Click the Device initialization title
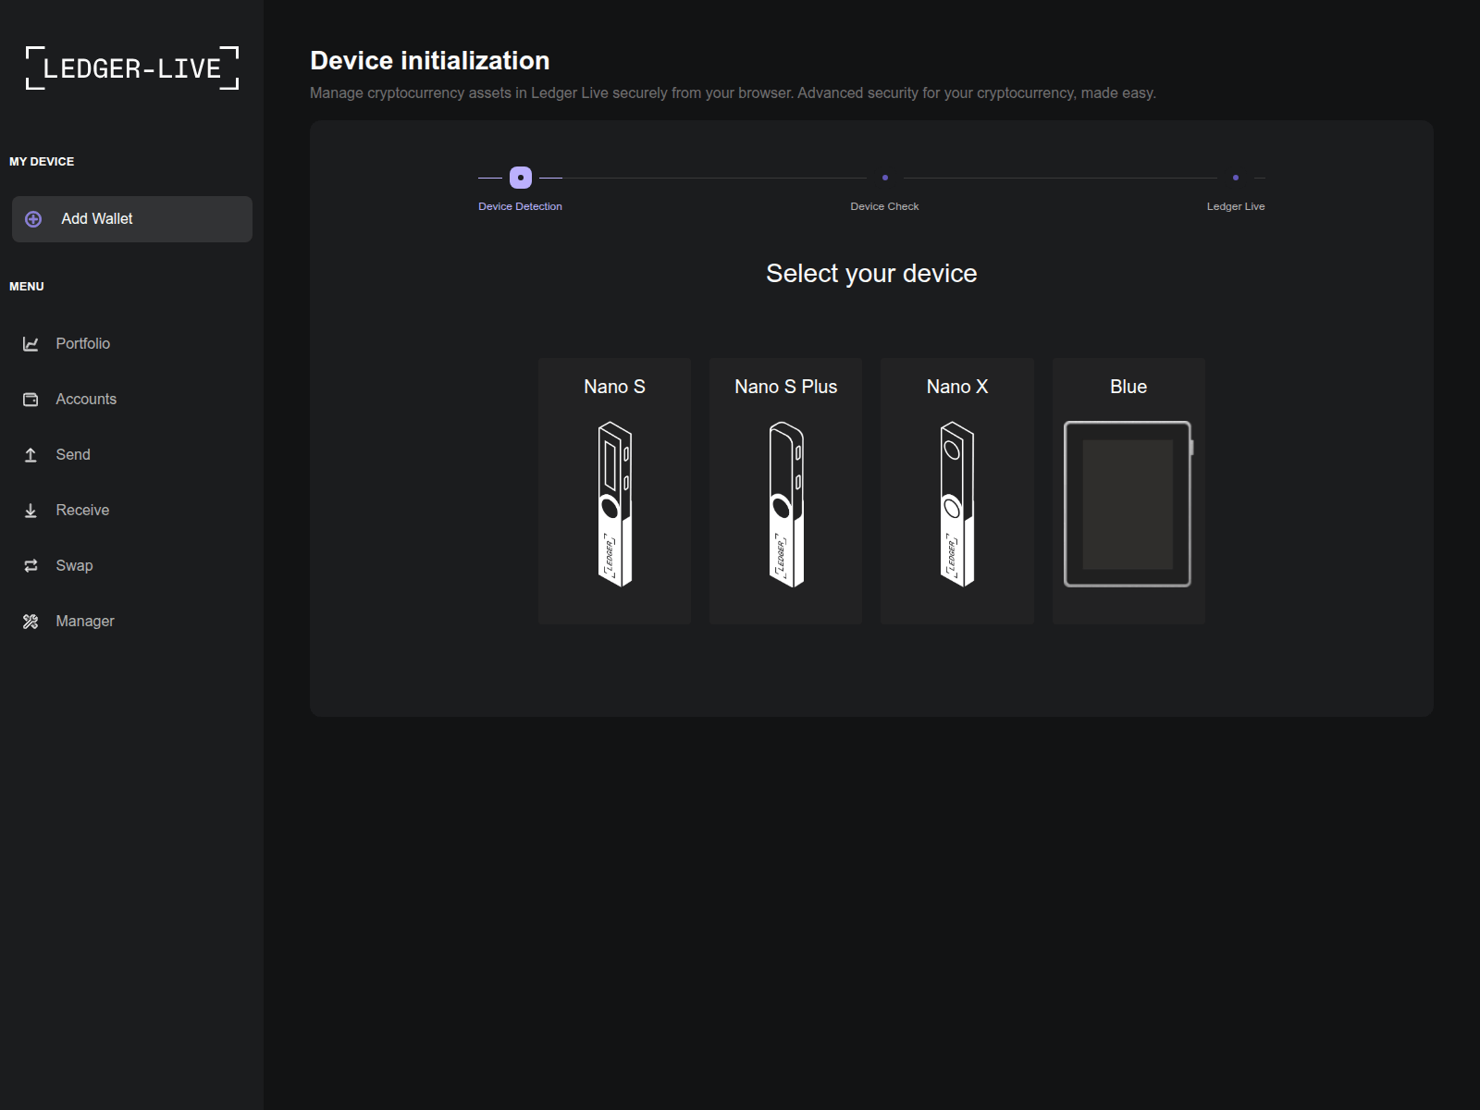 [430, 61]
